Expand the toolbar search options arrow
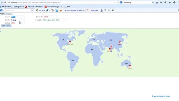The height and width of the screenshot is (101, 179). coord(34,10)
